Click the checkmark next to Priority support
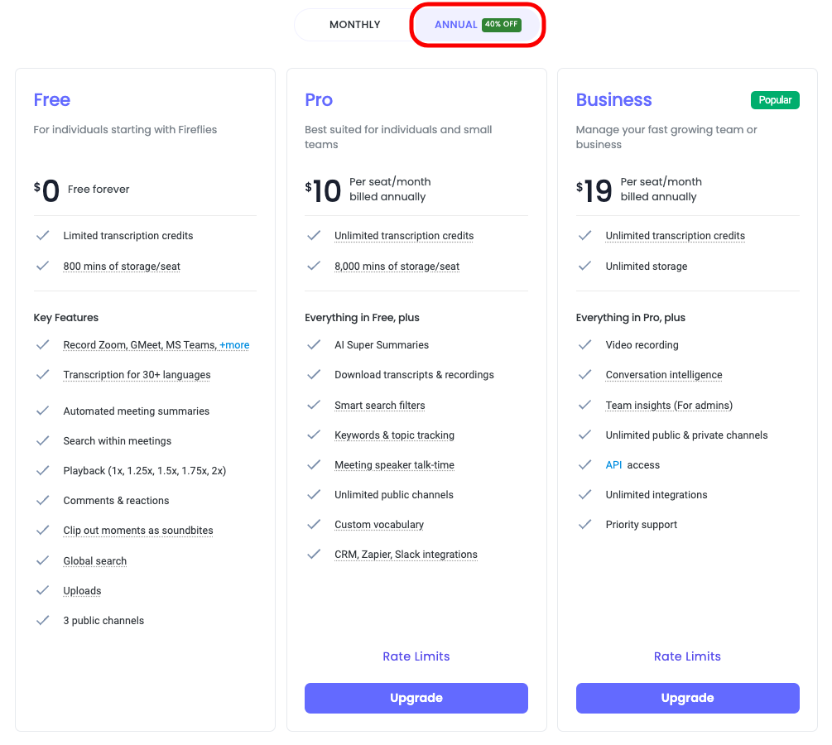Image resolution: width=832 pixels, height=745 pixels. [585, 525]
